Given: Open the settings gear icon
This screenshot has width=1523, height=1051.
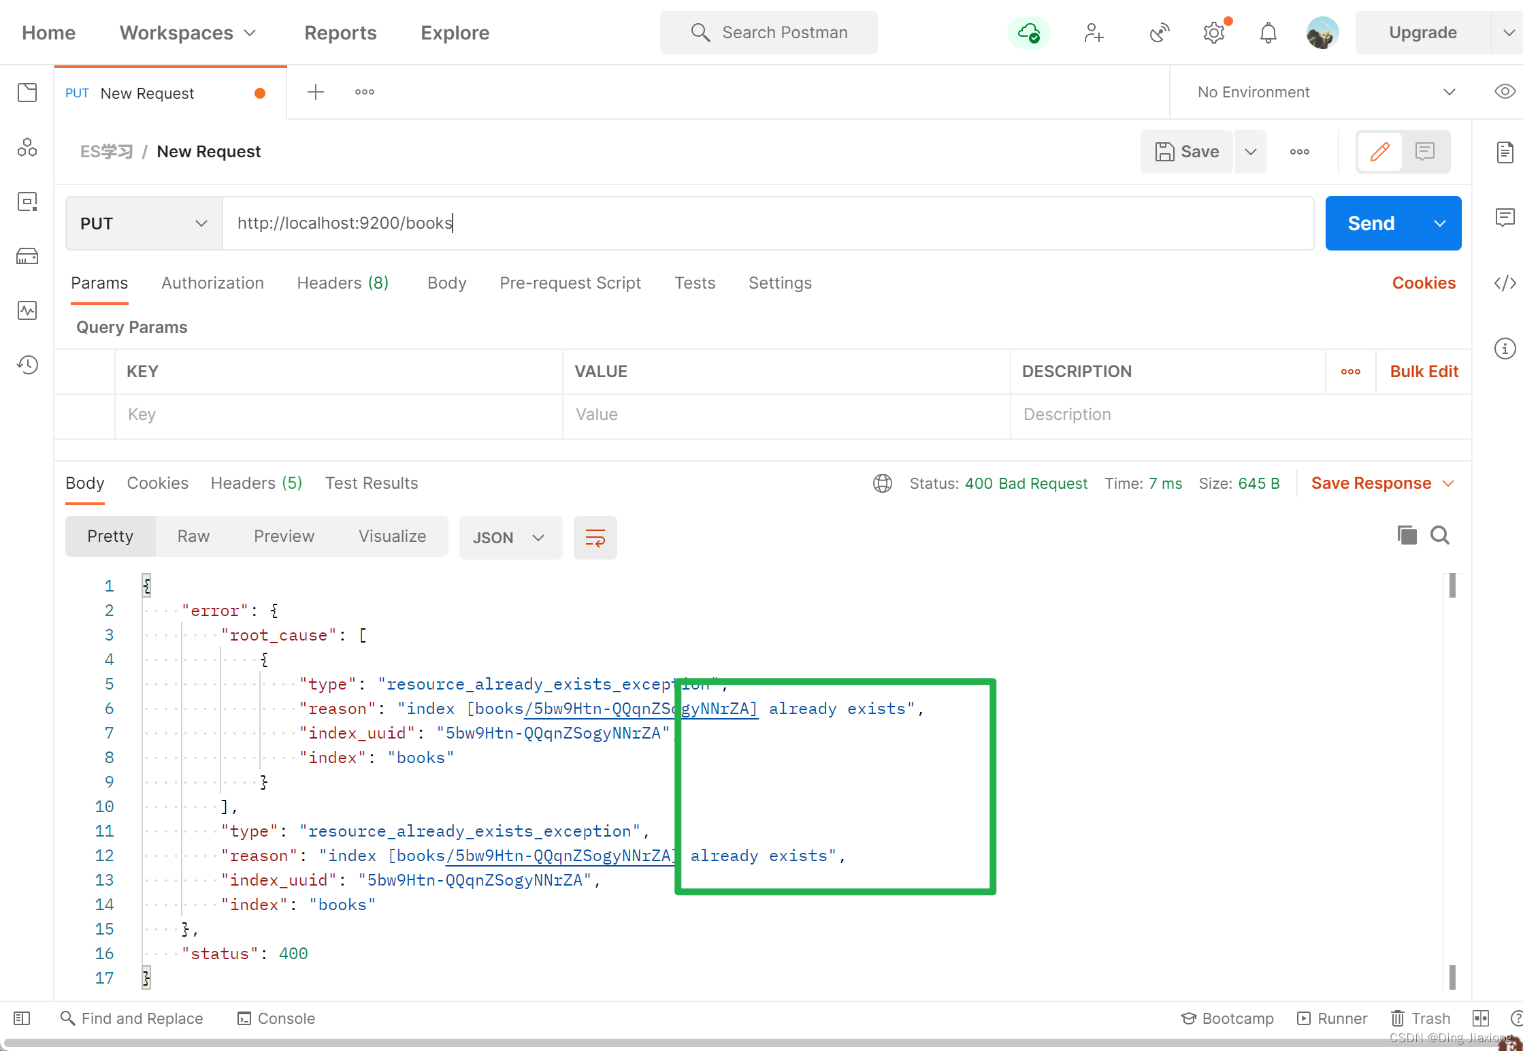Looking at the screenshot, I should tap(1213, 33).
